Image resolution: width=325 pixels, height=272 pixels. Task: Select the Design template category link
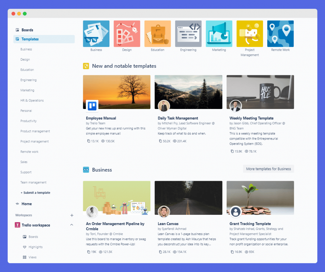[x=25, y=59]
